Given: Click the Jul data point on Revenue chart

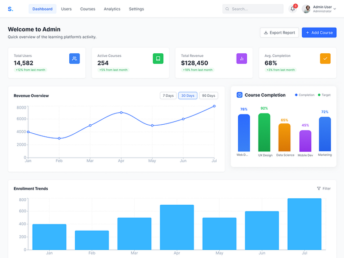Looking at the screenshot, I should 214,106.
